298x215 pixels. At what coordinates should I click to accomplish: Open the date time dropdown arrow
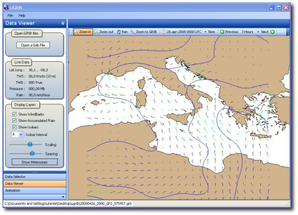pos(206,32)
